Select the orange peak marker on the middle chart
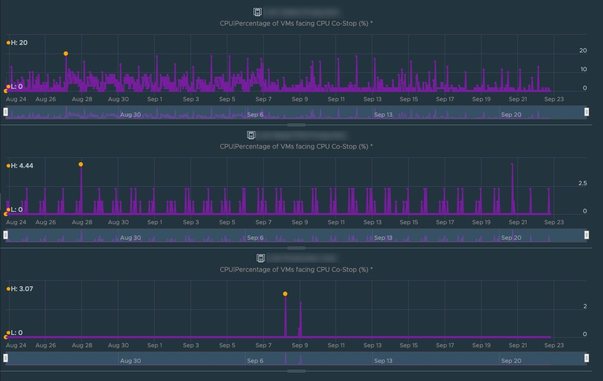The width and height of the screenshot is (603, 381). click(81, 164)
